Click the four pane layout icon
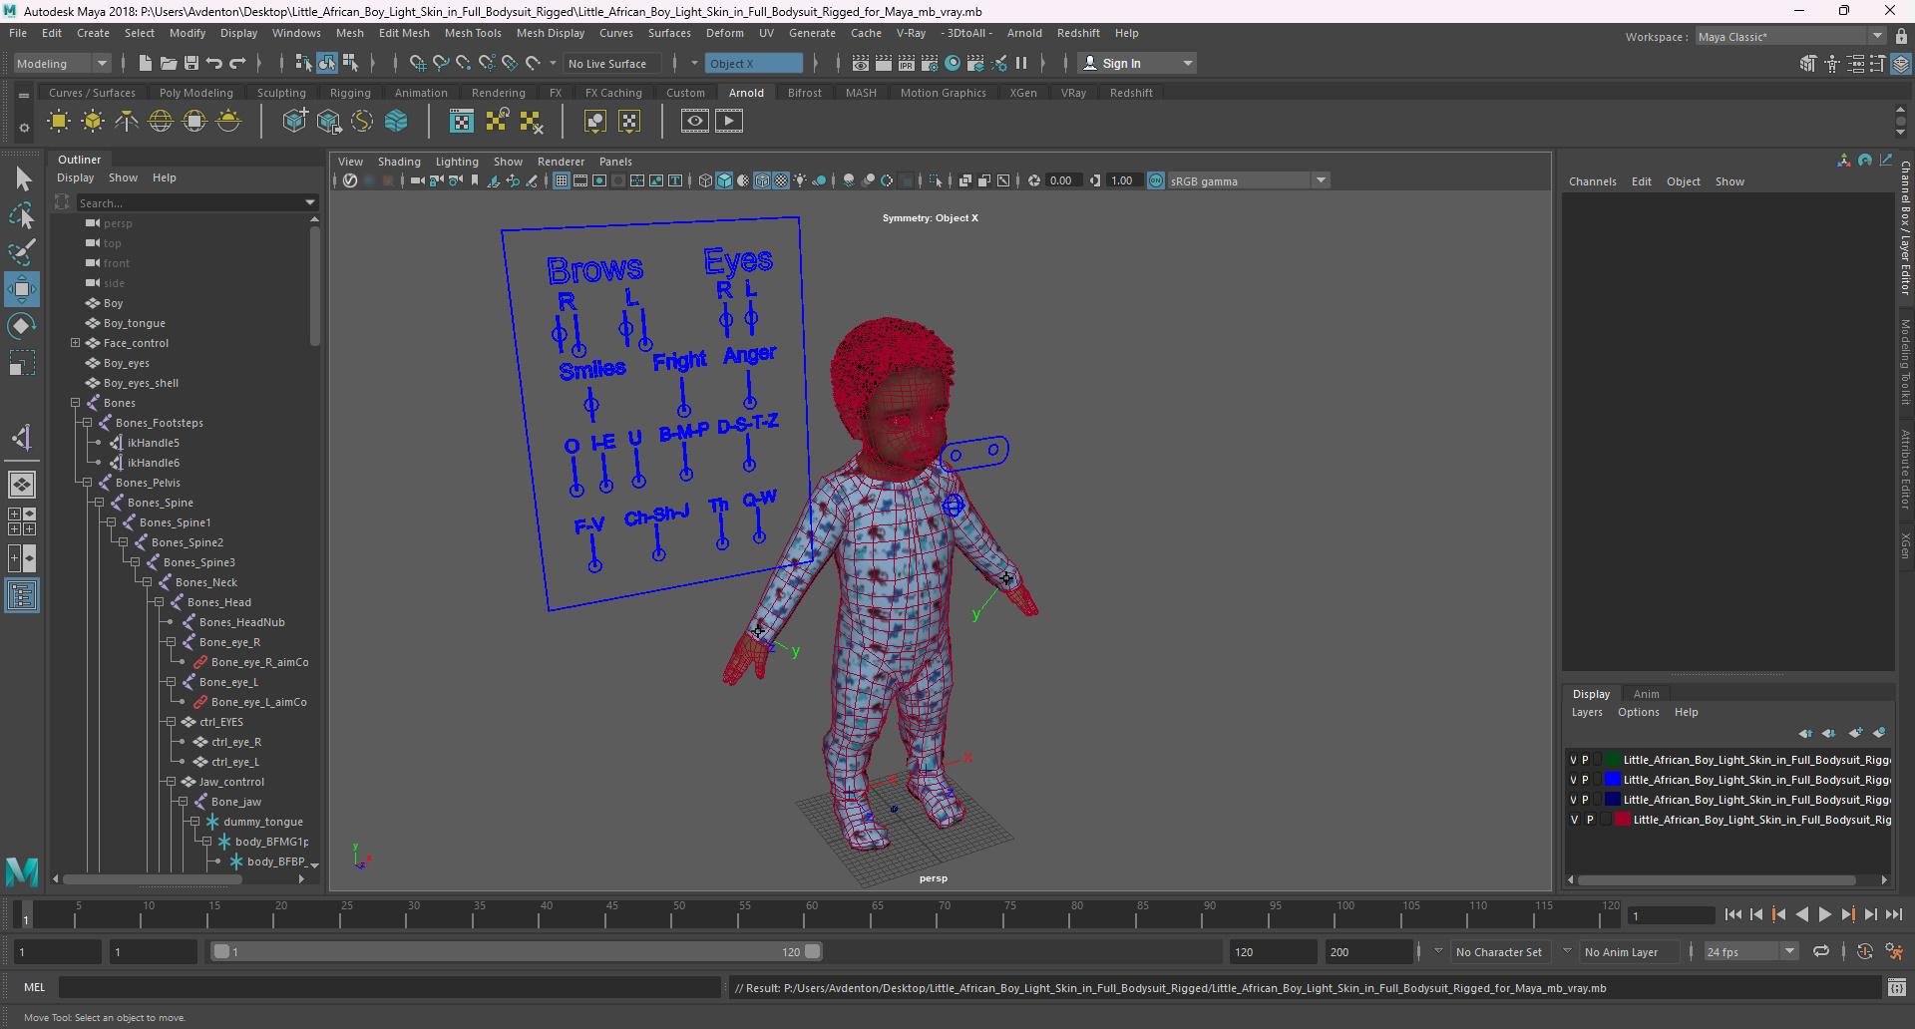 [22, 521]
